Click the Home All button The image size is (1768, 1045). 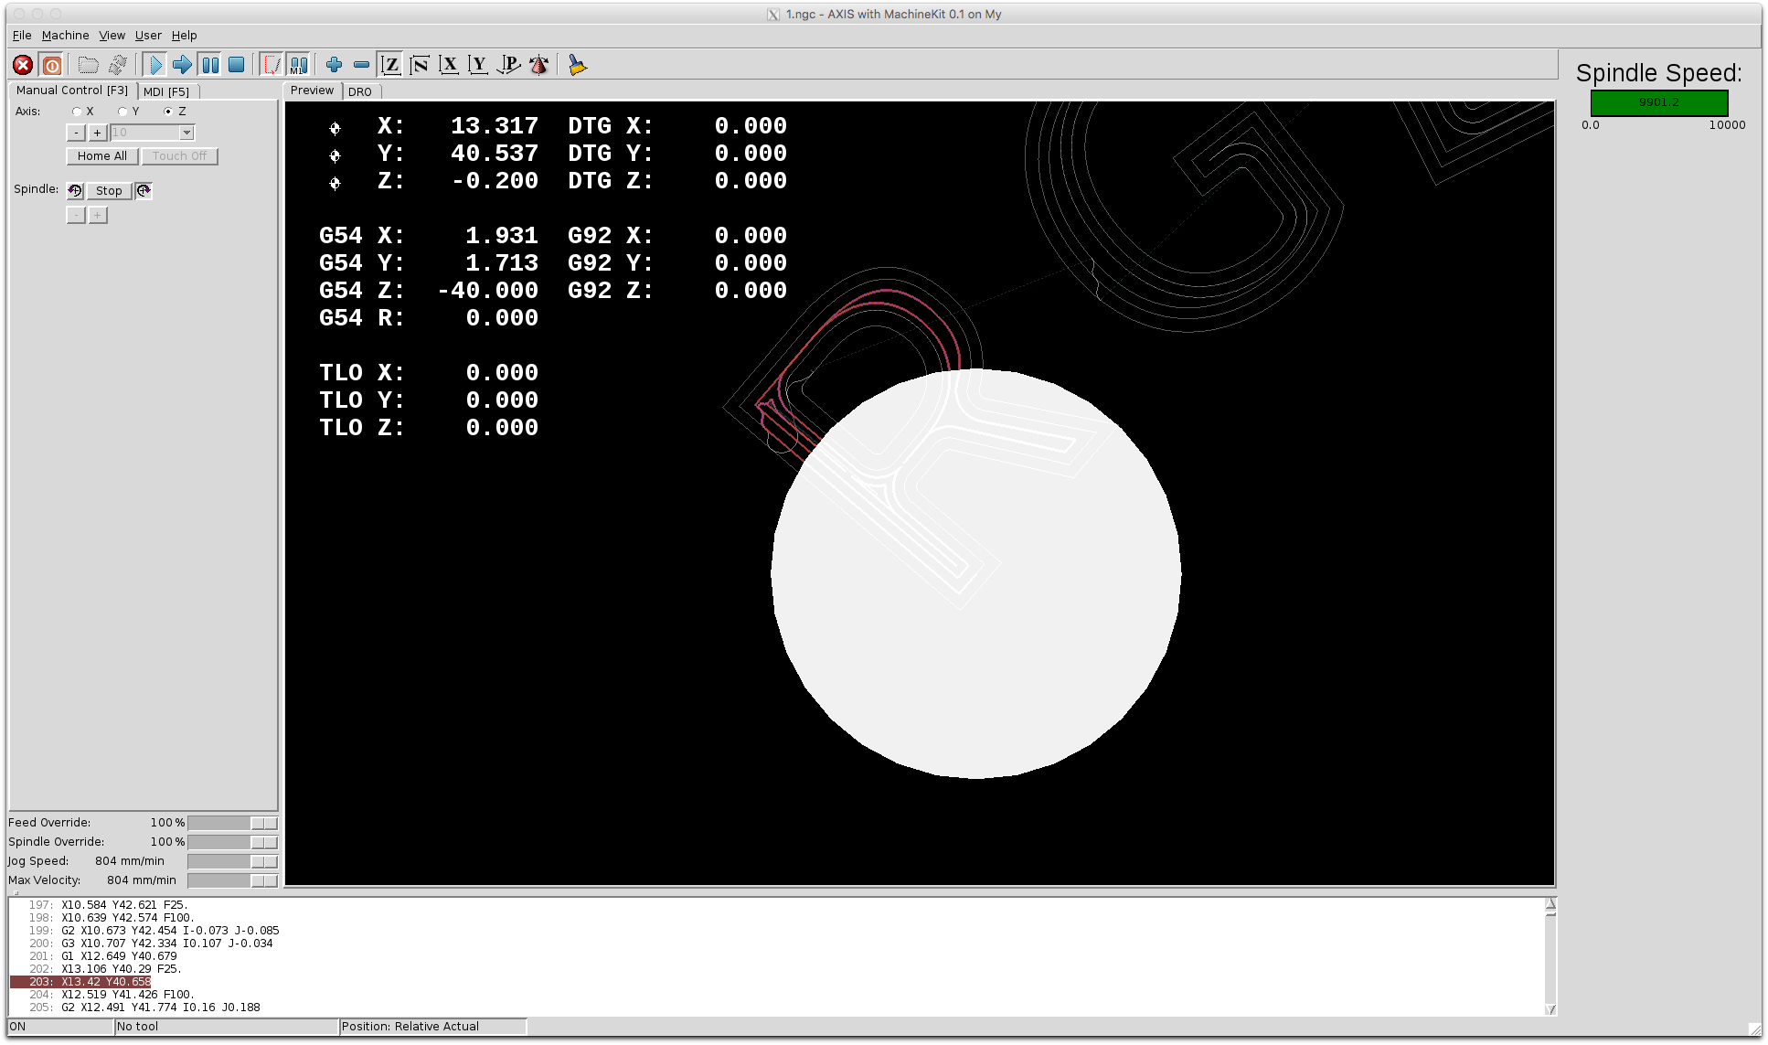click(102, 156)
